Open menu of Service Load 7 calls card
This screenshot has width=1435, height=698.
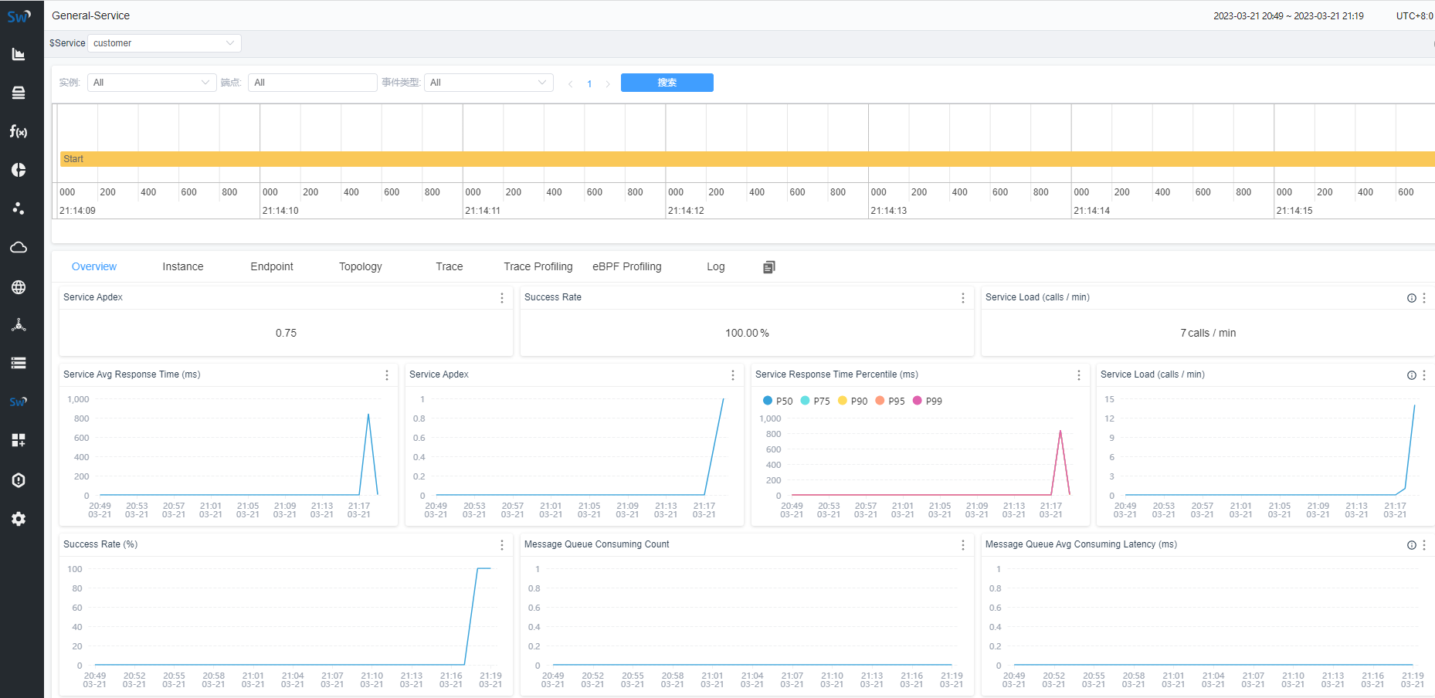(x=1424, y=298)
